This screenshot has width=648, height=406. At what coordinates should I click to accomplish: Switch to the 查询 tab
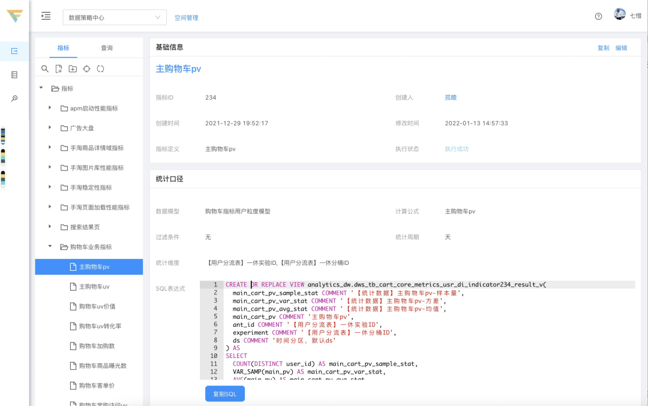point(107,48)
